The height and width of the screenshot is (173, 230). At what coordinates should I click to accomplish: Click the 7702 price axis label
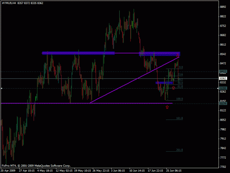point(223,167)
